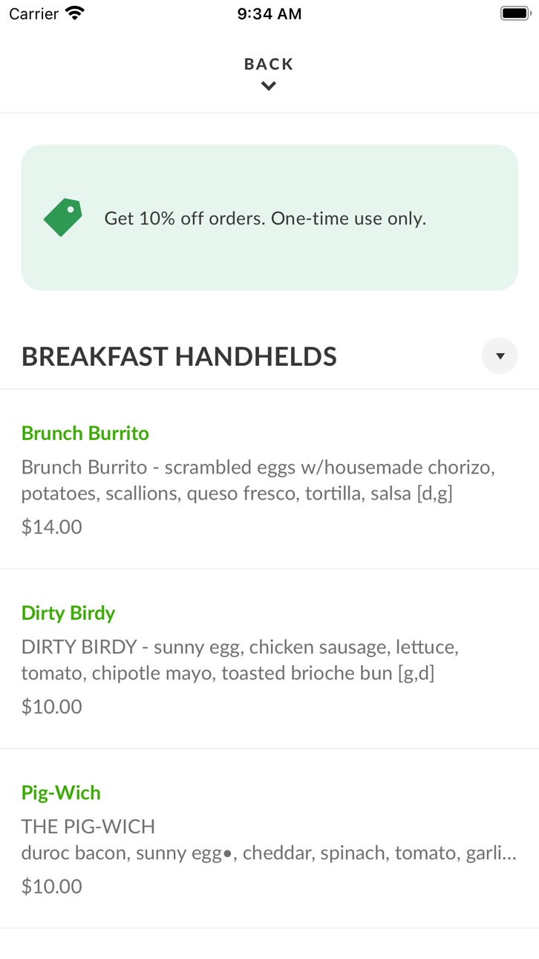This screenshot has width=539, height=959.
Task: Tap the truncated Pig-Wich ingredients line
Action: pos(269,853)
